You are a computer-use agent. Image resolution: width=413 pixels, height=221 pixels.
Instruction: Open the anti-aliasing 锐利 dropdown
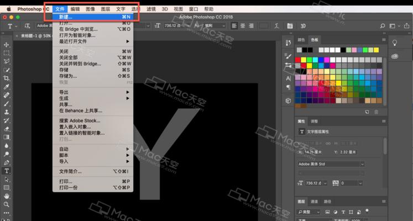pos(215,26)
